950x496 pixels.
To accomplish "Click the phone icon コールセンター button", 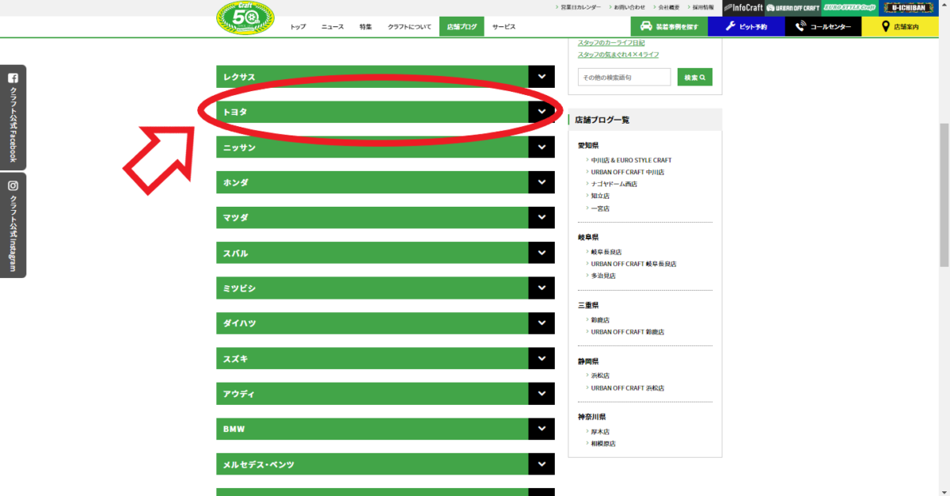I will [823, 26].
